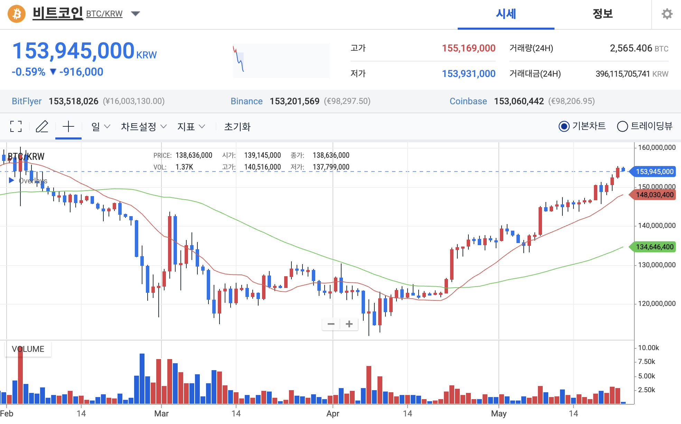Image resolution: width=681 pixels, height=424 pixels.
Task: Click the 153,945,000 current price axis label
Action: pyautogui.click(x=654, y=172)
